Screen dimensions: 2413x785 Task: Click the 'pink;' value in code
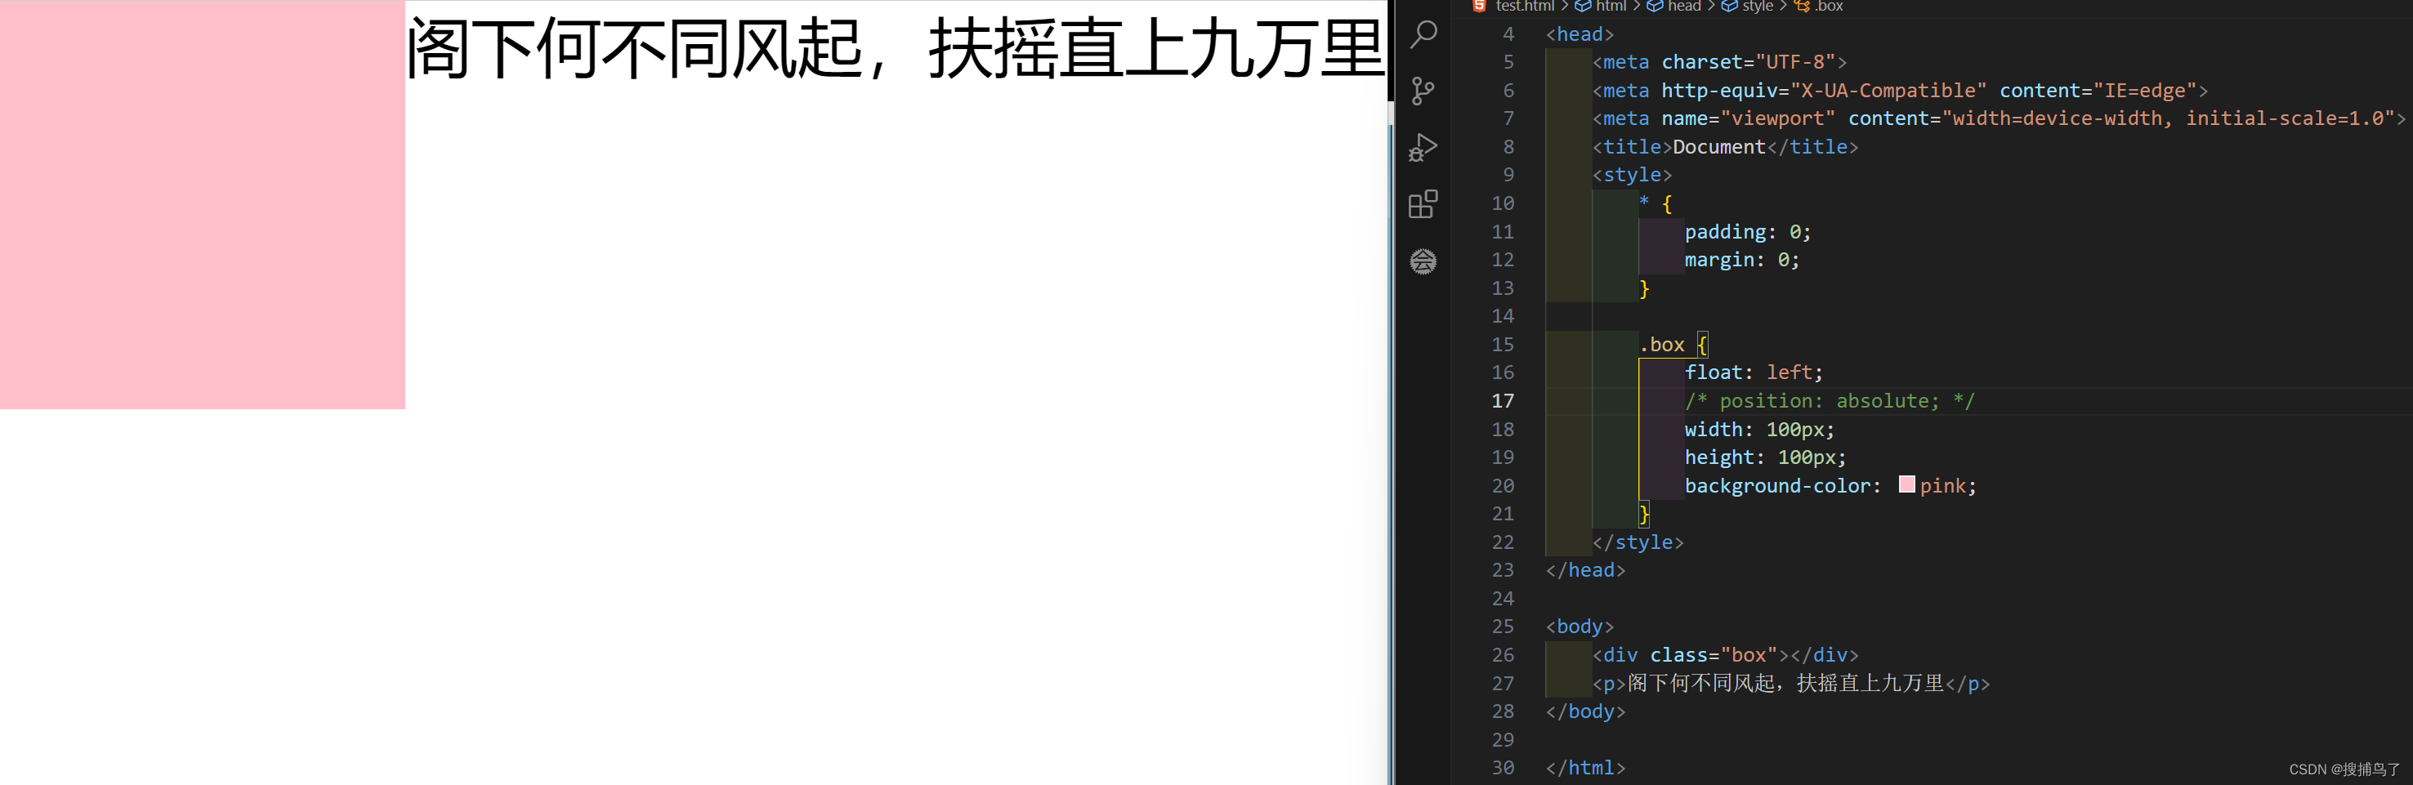[x=1947, y=486]
